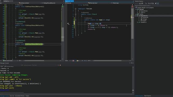Select the Frameworks item in Solution Explorer
The height and width of the screenshot is (97, 173).
(x=145, y=17)
